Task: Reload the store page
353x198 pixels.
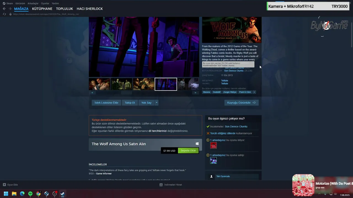Action: [x=4, y=14]
